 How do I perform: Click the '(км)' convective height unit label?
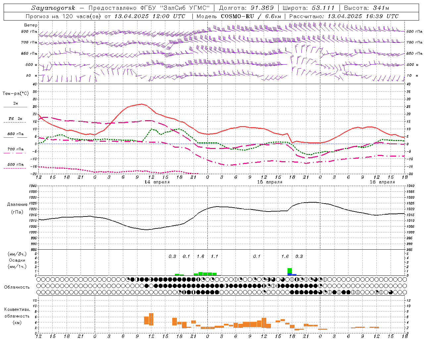click(x=17, y=322)
